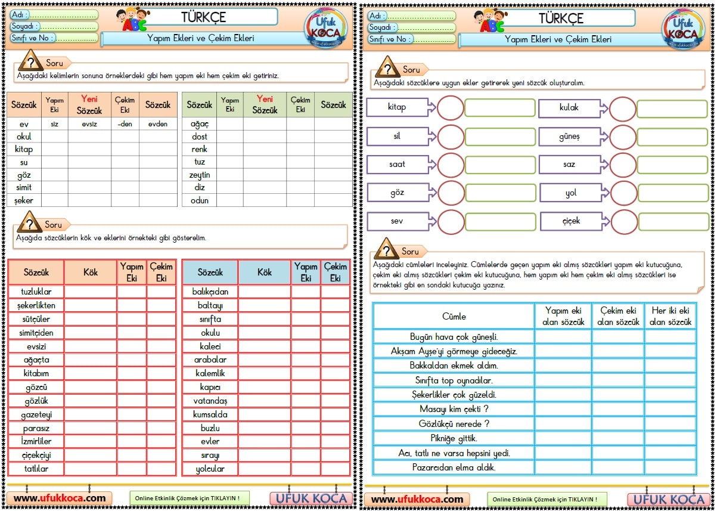Click the arrow box labeled göz on the right page
Viewport: 717px width, 511px height.
pos(401,193)
